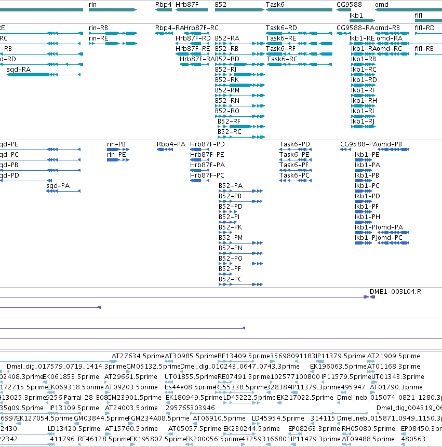Screen dimensions: 442x447
Task: Click the Hrb87F-RE transcript label
Action: 193,49
